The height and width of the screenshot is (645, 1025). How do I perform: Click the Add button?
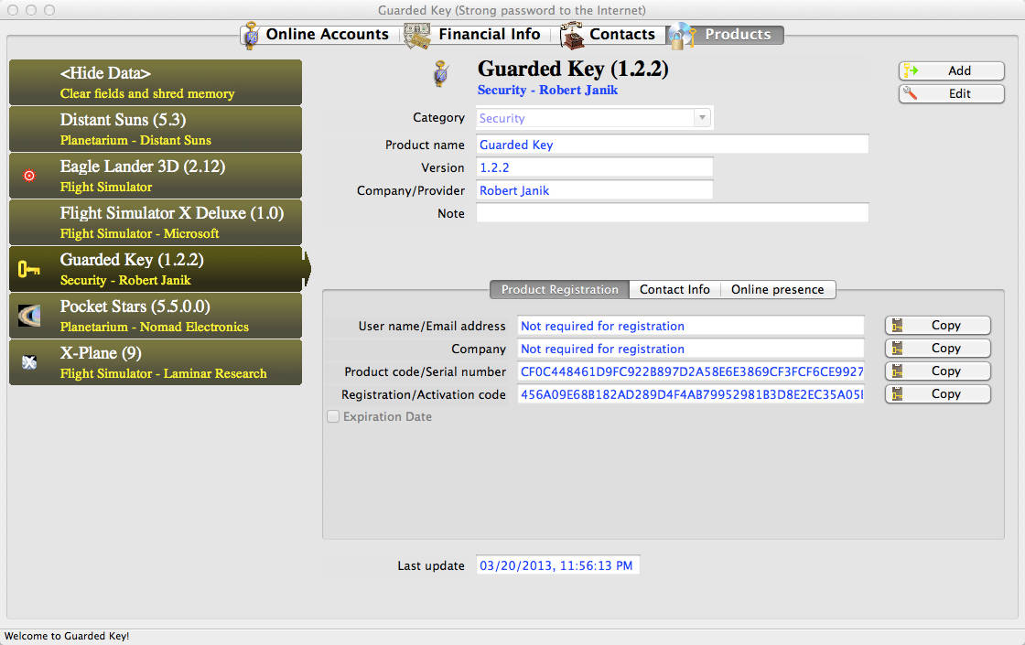pyautogui.click(x=951, y=70)
